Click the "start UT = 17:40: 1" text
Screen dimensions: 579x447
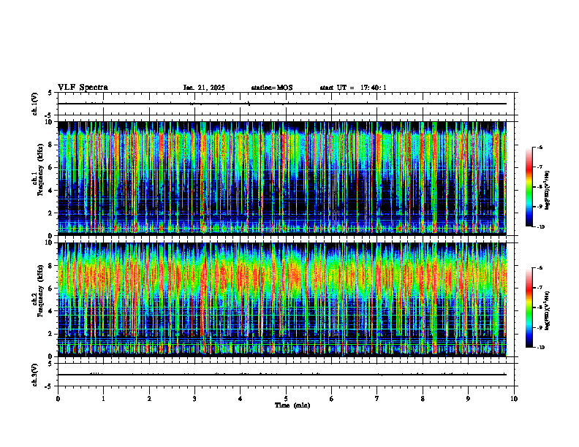point(353,88)
